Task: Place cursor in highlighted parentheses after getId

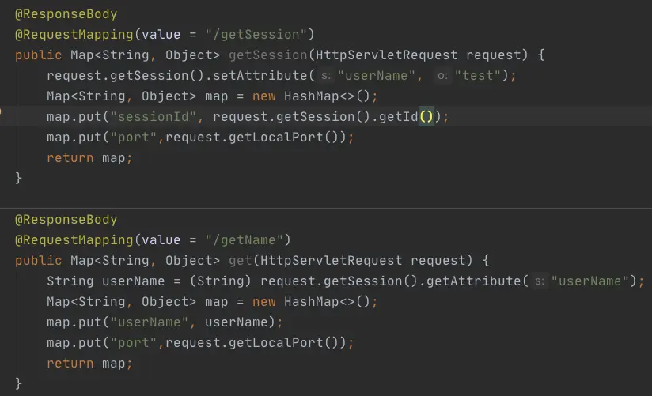Action: coord(426,117)
